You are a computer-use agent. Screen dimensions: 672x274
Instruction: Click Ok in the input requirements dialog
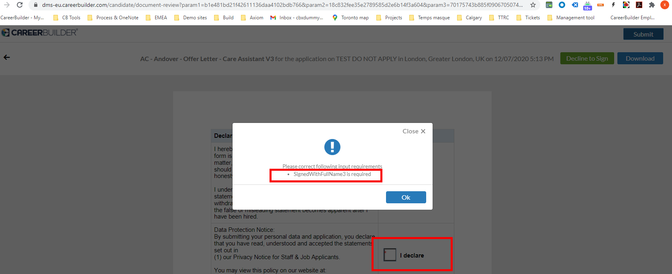pyautogui.click(x=406, y=197)
